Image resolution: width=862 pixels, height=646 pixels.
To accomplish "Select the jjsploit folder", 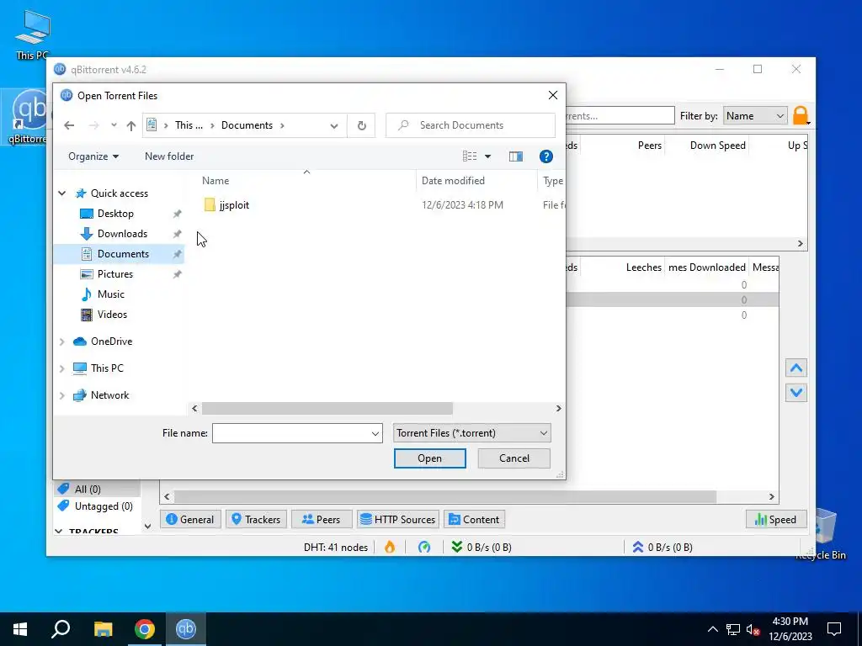I will point(227,205).
